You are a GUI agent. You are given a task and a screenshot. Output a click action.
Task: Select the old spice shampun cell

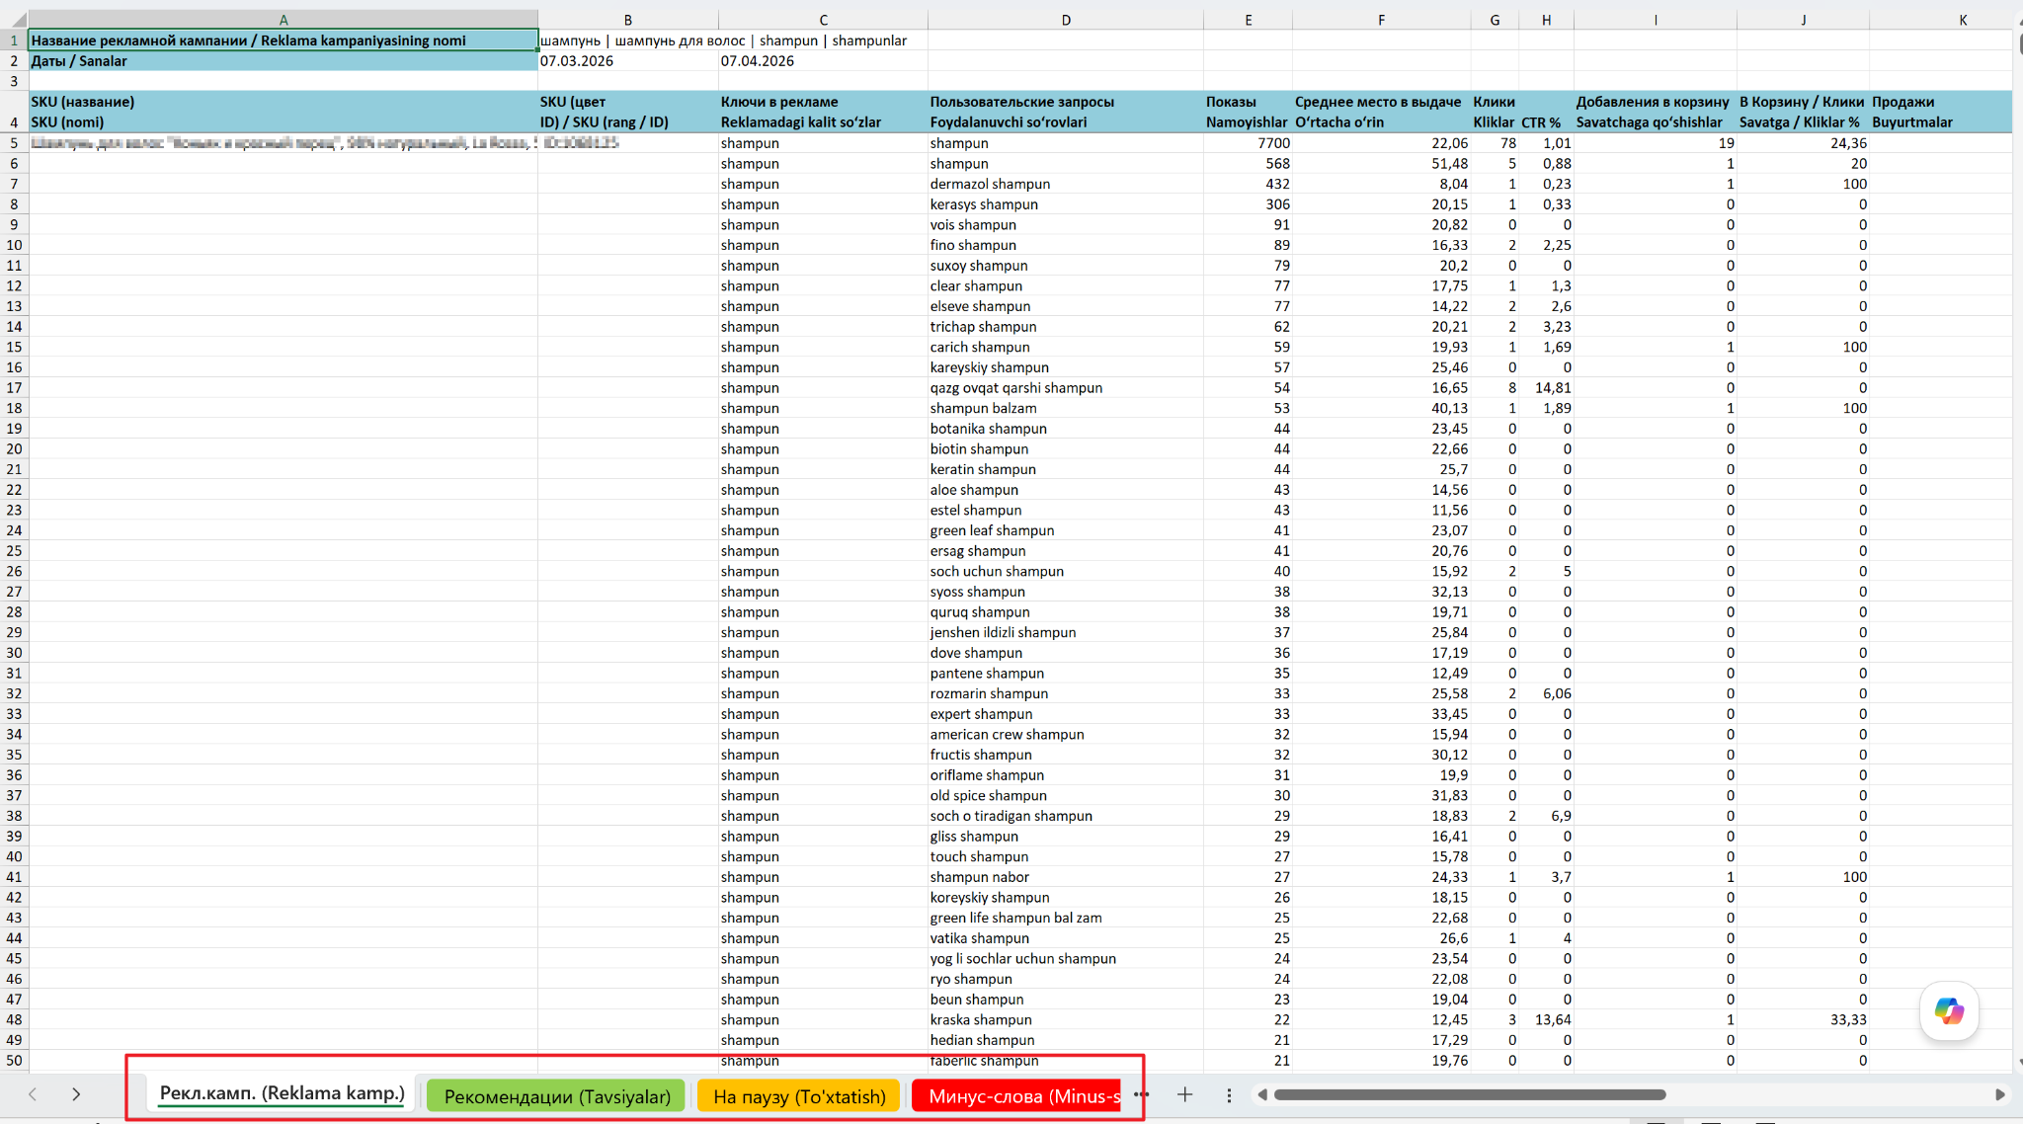click(x=1066, y=795)
